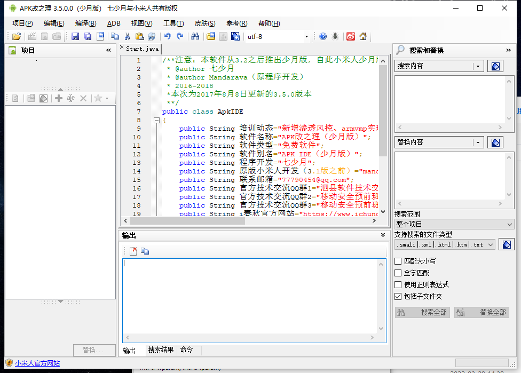Screen dimensions: 521x373
Task: Add an item with the plus icon in project panel
Action: (58, 98)
